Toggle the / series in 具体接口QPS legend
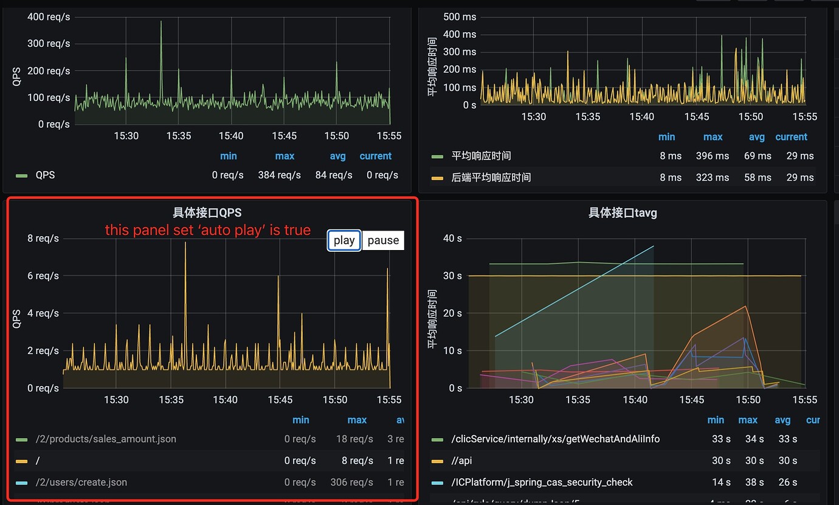Viewport: 839px width, 505px height. (x=38, y=461)
